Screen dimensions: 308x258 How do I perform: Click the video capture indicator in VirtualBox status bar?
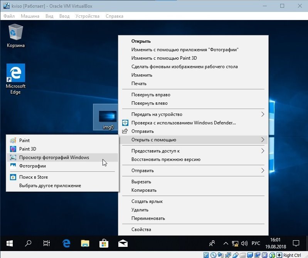point(258,255)
